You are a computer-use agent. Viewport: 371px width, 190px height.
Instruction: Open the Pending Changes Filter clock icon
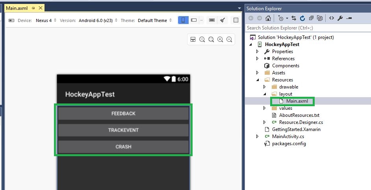point(281,18)
